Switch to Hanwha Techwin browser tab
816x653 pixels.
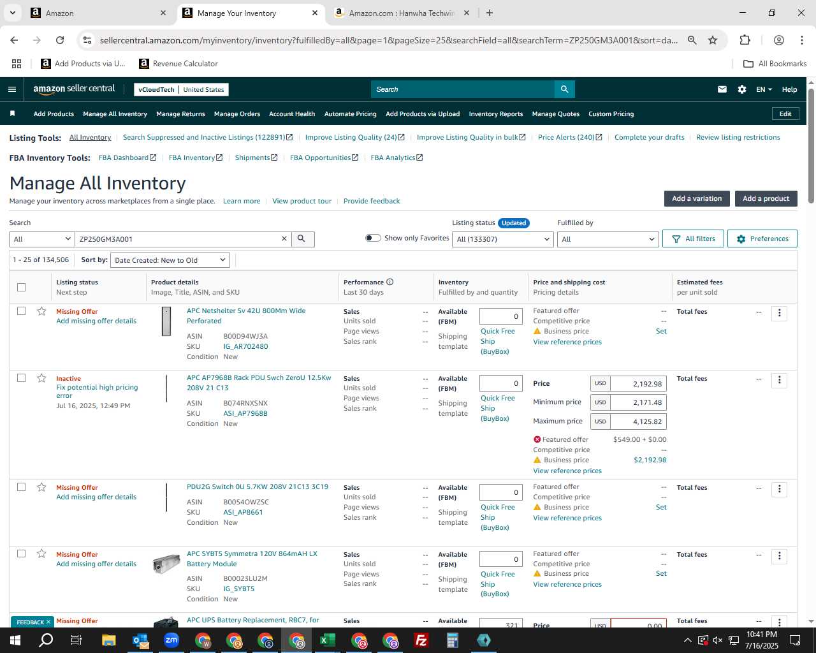[402, 13]
